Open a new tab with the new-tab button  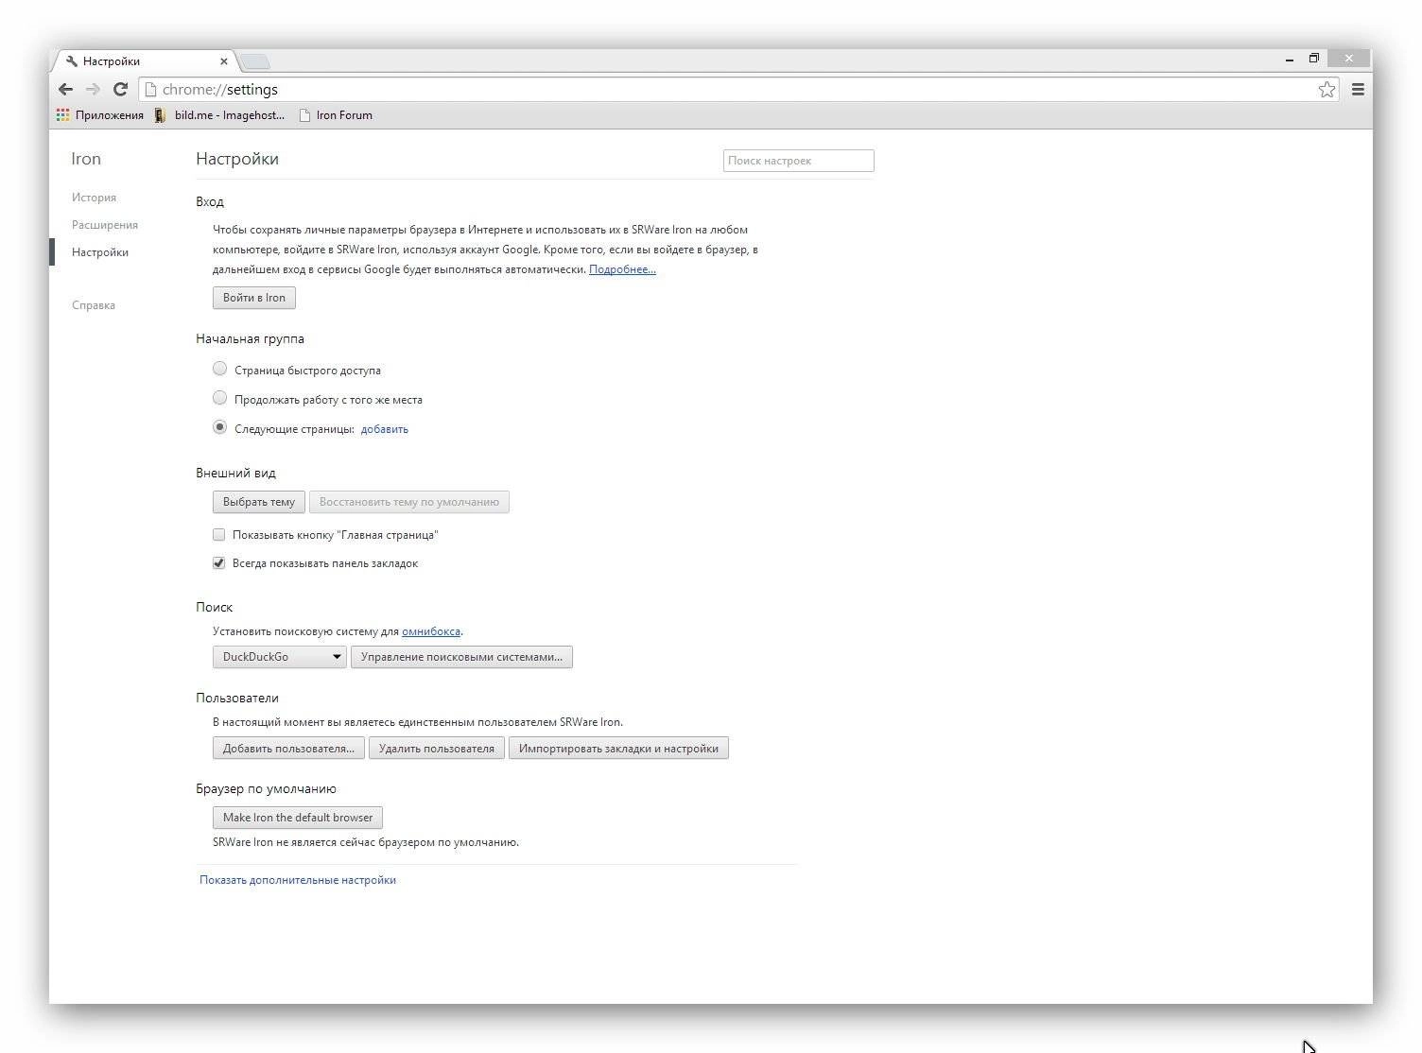coord(253,61)
